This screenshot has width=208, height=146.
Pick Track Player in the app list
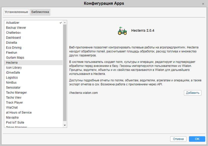(33, 103)
